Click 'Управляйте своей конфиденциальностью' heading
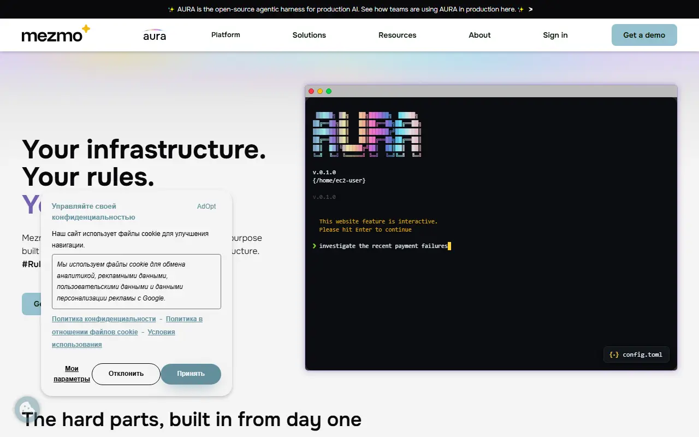The width and height of the screenshot is (699, 437). click(x=93, y=212)
